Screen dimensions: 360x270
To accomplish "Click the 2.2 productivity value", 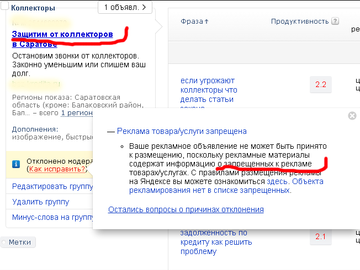I will (321, 84).
